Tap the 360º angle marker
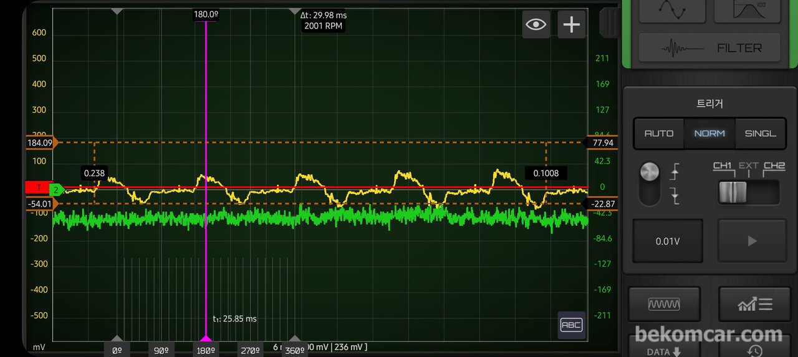Screen dimensions: 798x357 [294, 350]
